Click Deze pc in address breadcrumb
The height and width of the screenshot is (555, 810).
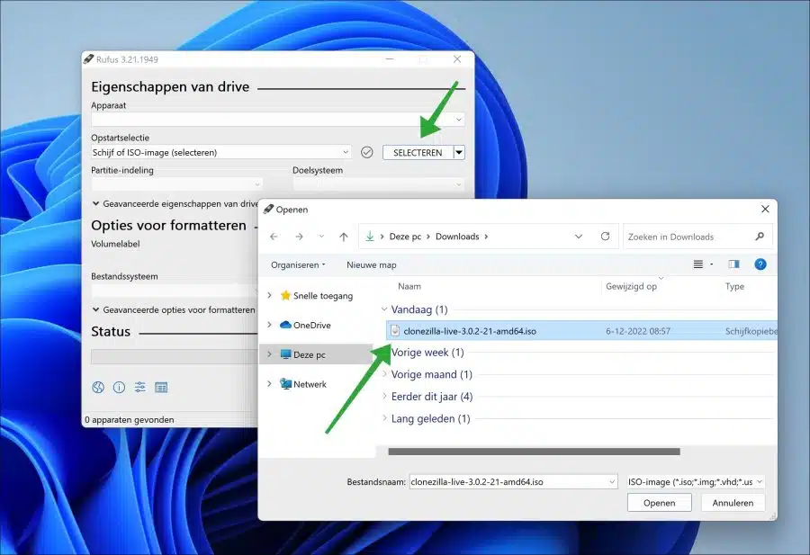click(x=406, y=237)
